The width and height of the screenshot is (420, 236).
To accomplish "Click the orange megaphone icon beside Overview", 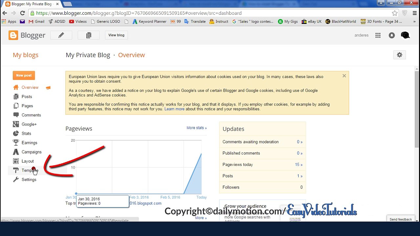I will 48,88.
